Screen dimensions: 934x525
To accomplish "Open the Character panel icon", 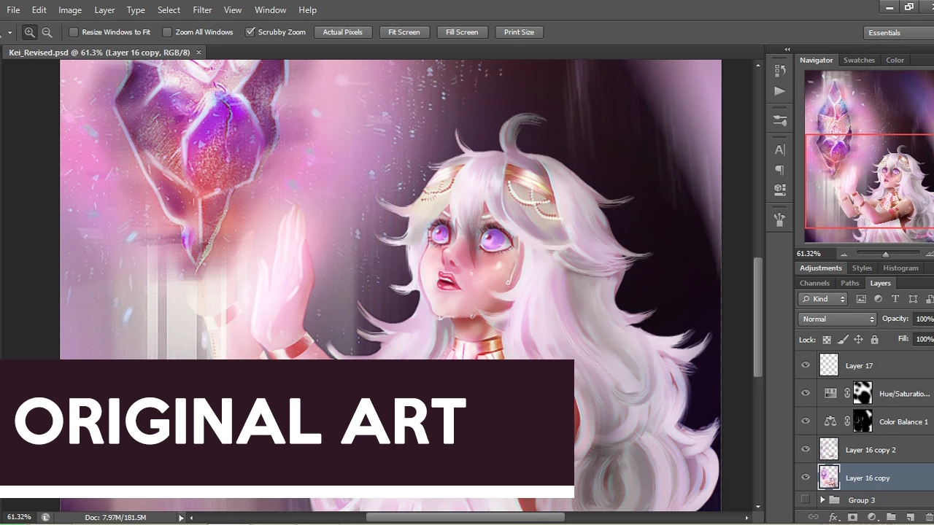I will [x=780, y=150].
